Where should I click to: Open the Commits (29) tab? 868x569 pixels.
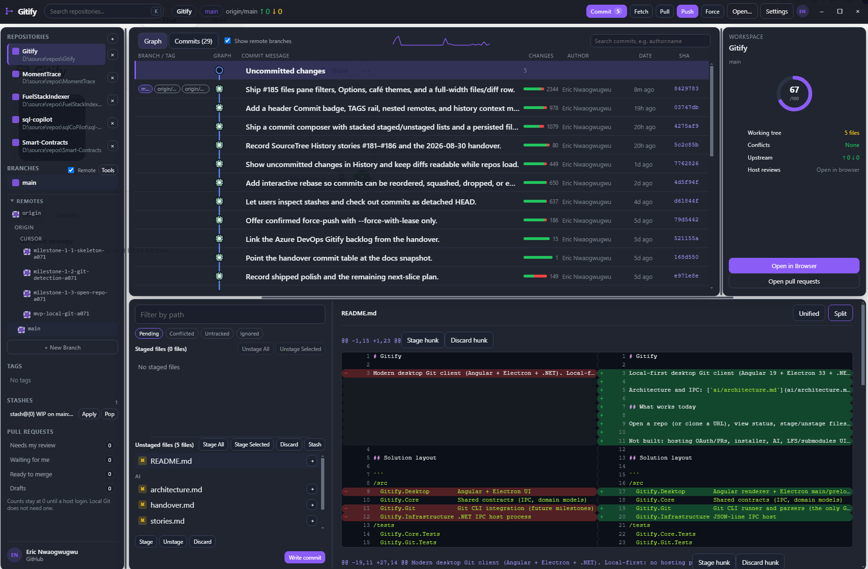[194, 41]
